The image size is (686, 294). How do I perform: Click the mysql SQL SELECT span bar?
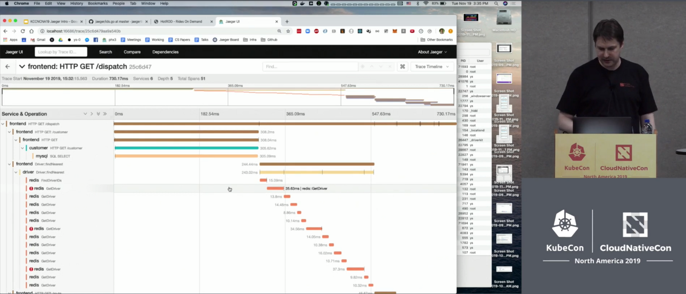(187, 156)
